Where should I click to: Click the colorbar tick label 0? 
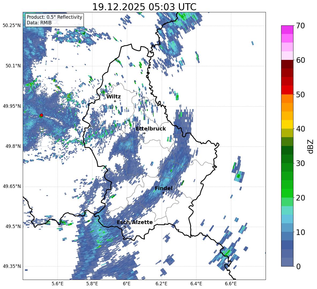coord(298,266)
